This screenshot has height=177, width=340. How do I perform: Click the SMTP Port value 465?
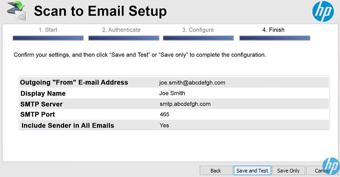164,115
